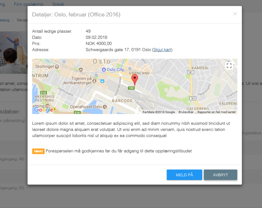
Task: Cancel with the Avbryt button
Action: [220, 175]
